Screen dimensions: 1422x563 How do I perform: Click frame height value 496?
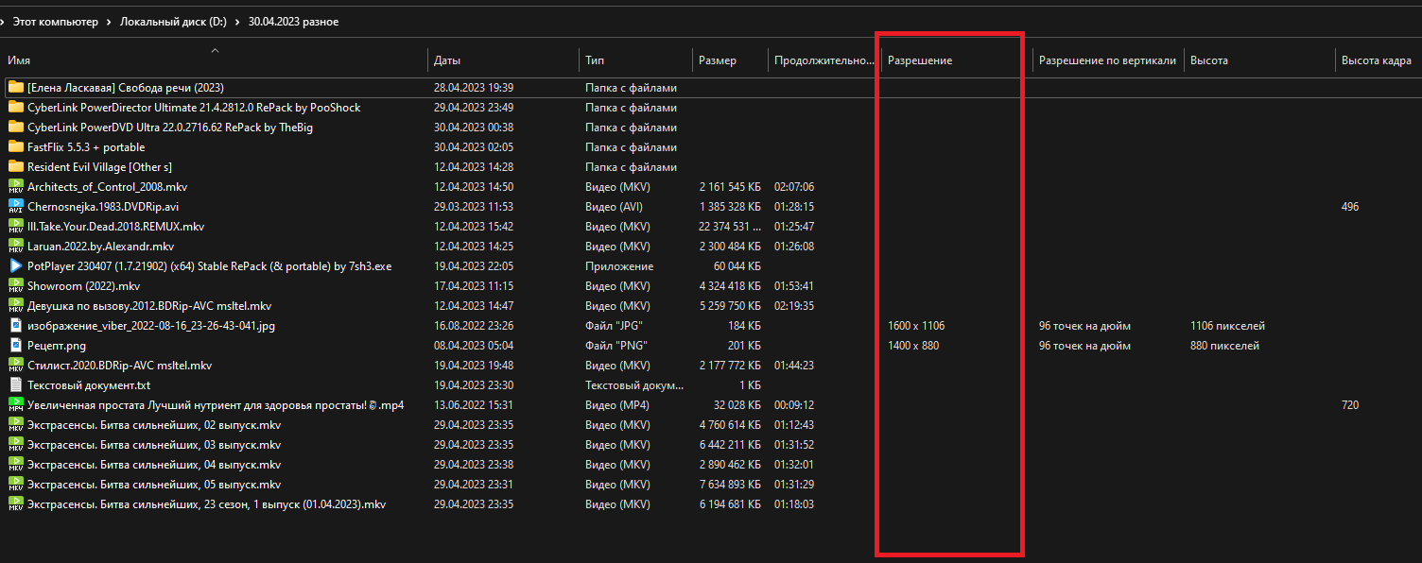pyautogui.click(x=1350, y=206)
